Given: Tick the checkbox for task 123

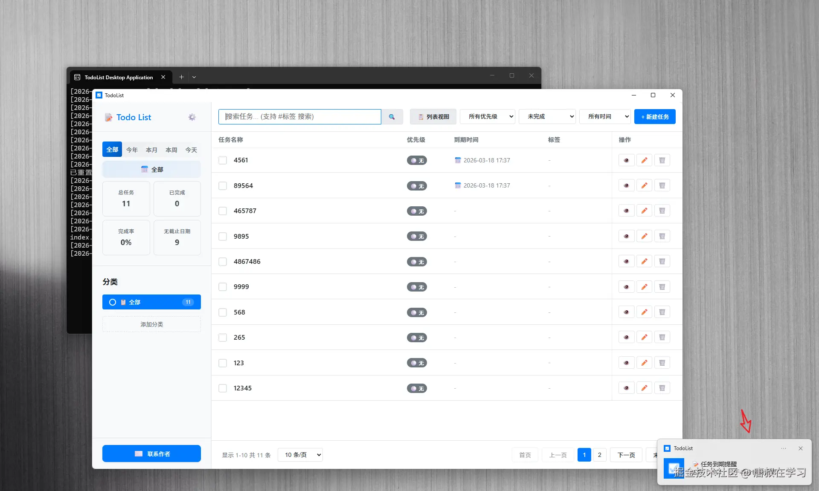Looking at the screenshot, I should pos(223,363).
